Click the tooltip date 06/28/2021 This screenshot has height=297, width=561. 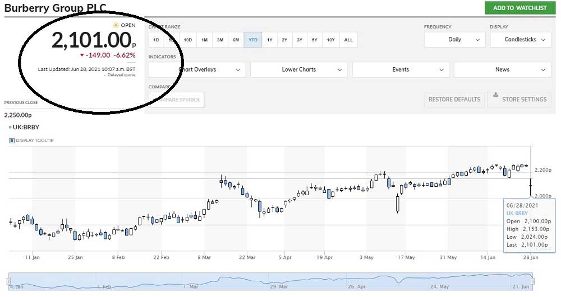click(x=522, y=205)
